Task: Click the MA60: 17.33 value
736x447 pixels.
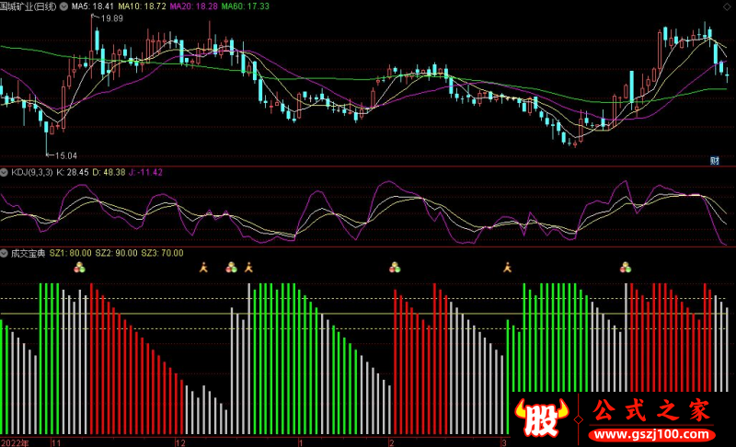Action: [245, 6]
